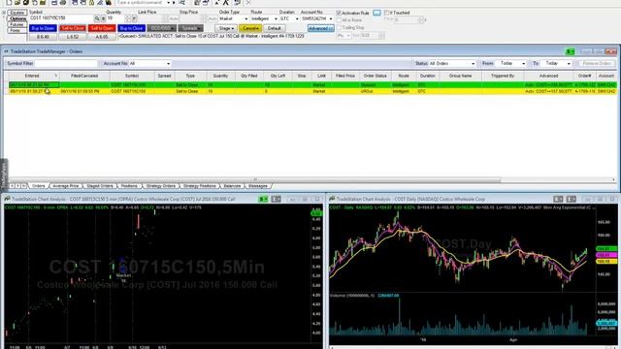
Task: Toggle the If Touched checkbox
Action: pos(386,13)
